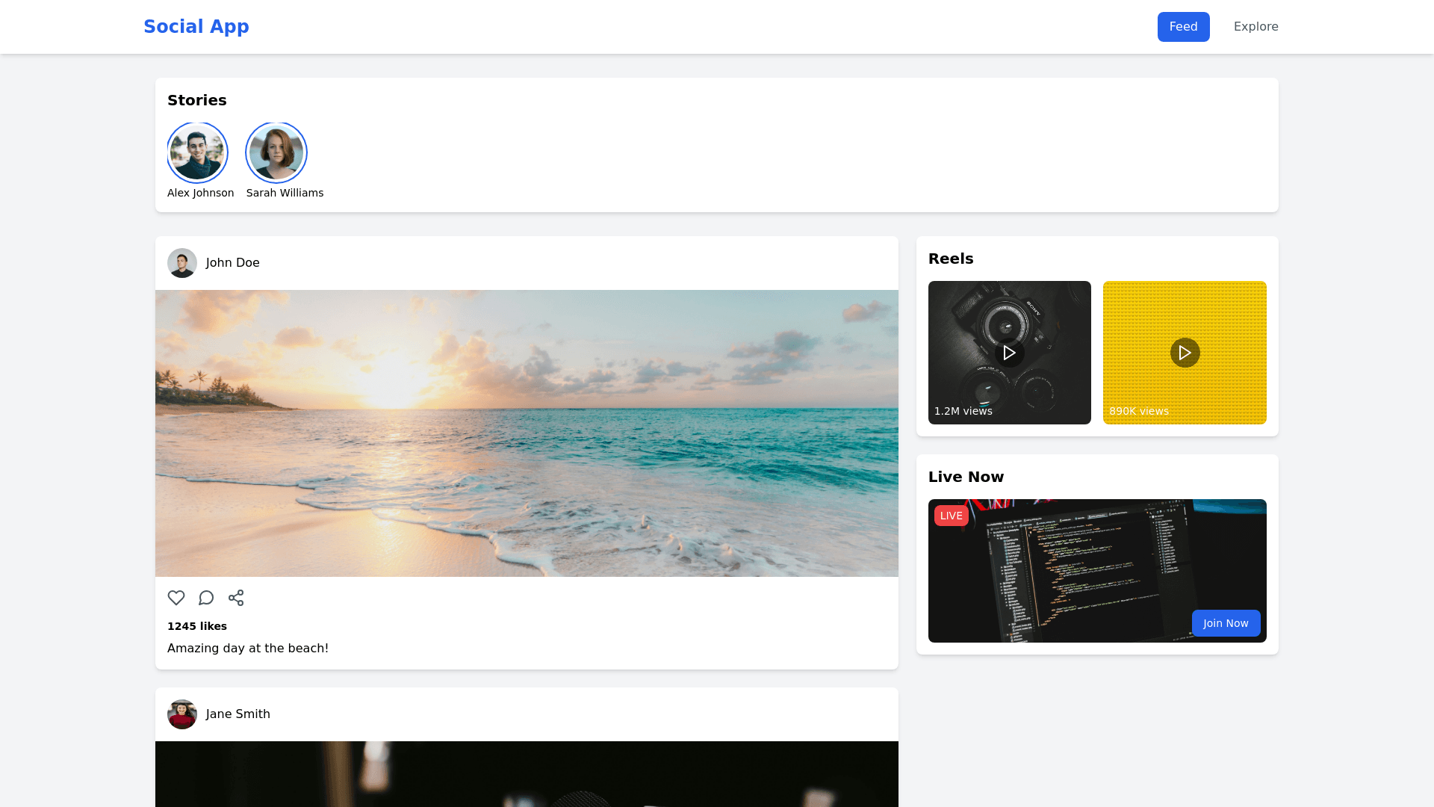Play the yellow reel video
This screenshot has width=1434, height=807.
(1185, 353)
